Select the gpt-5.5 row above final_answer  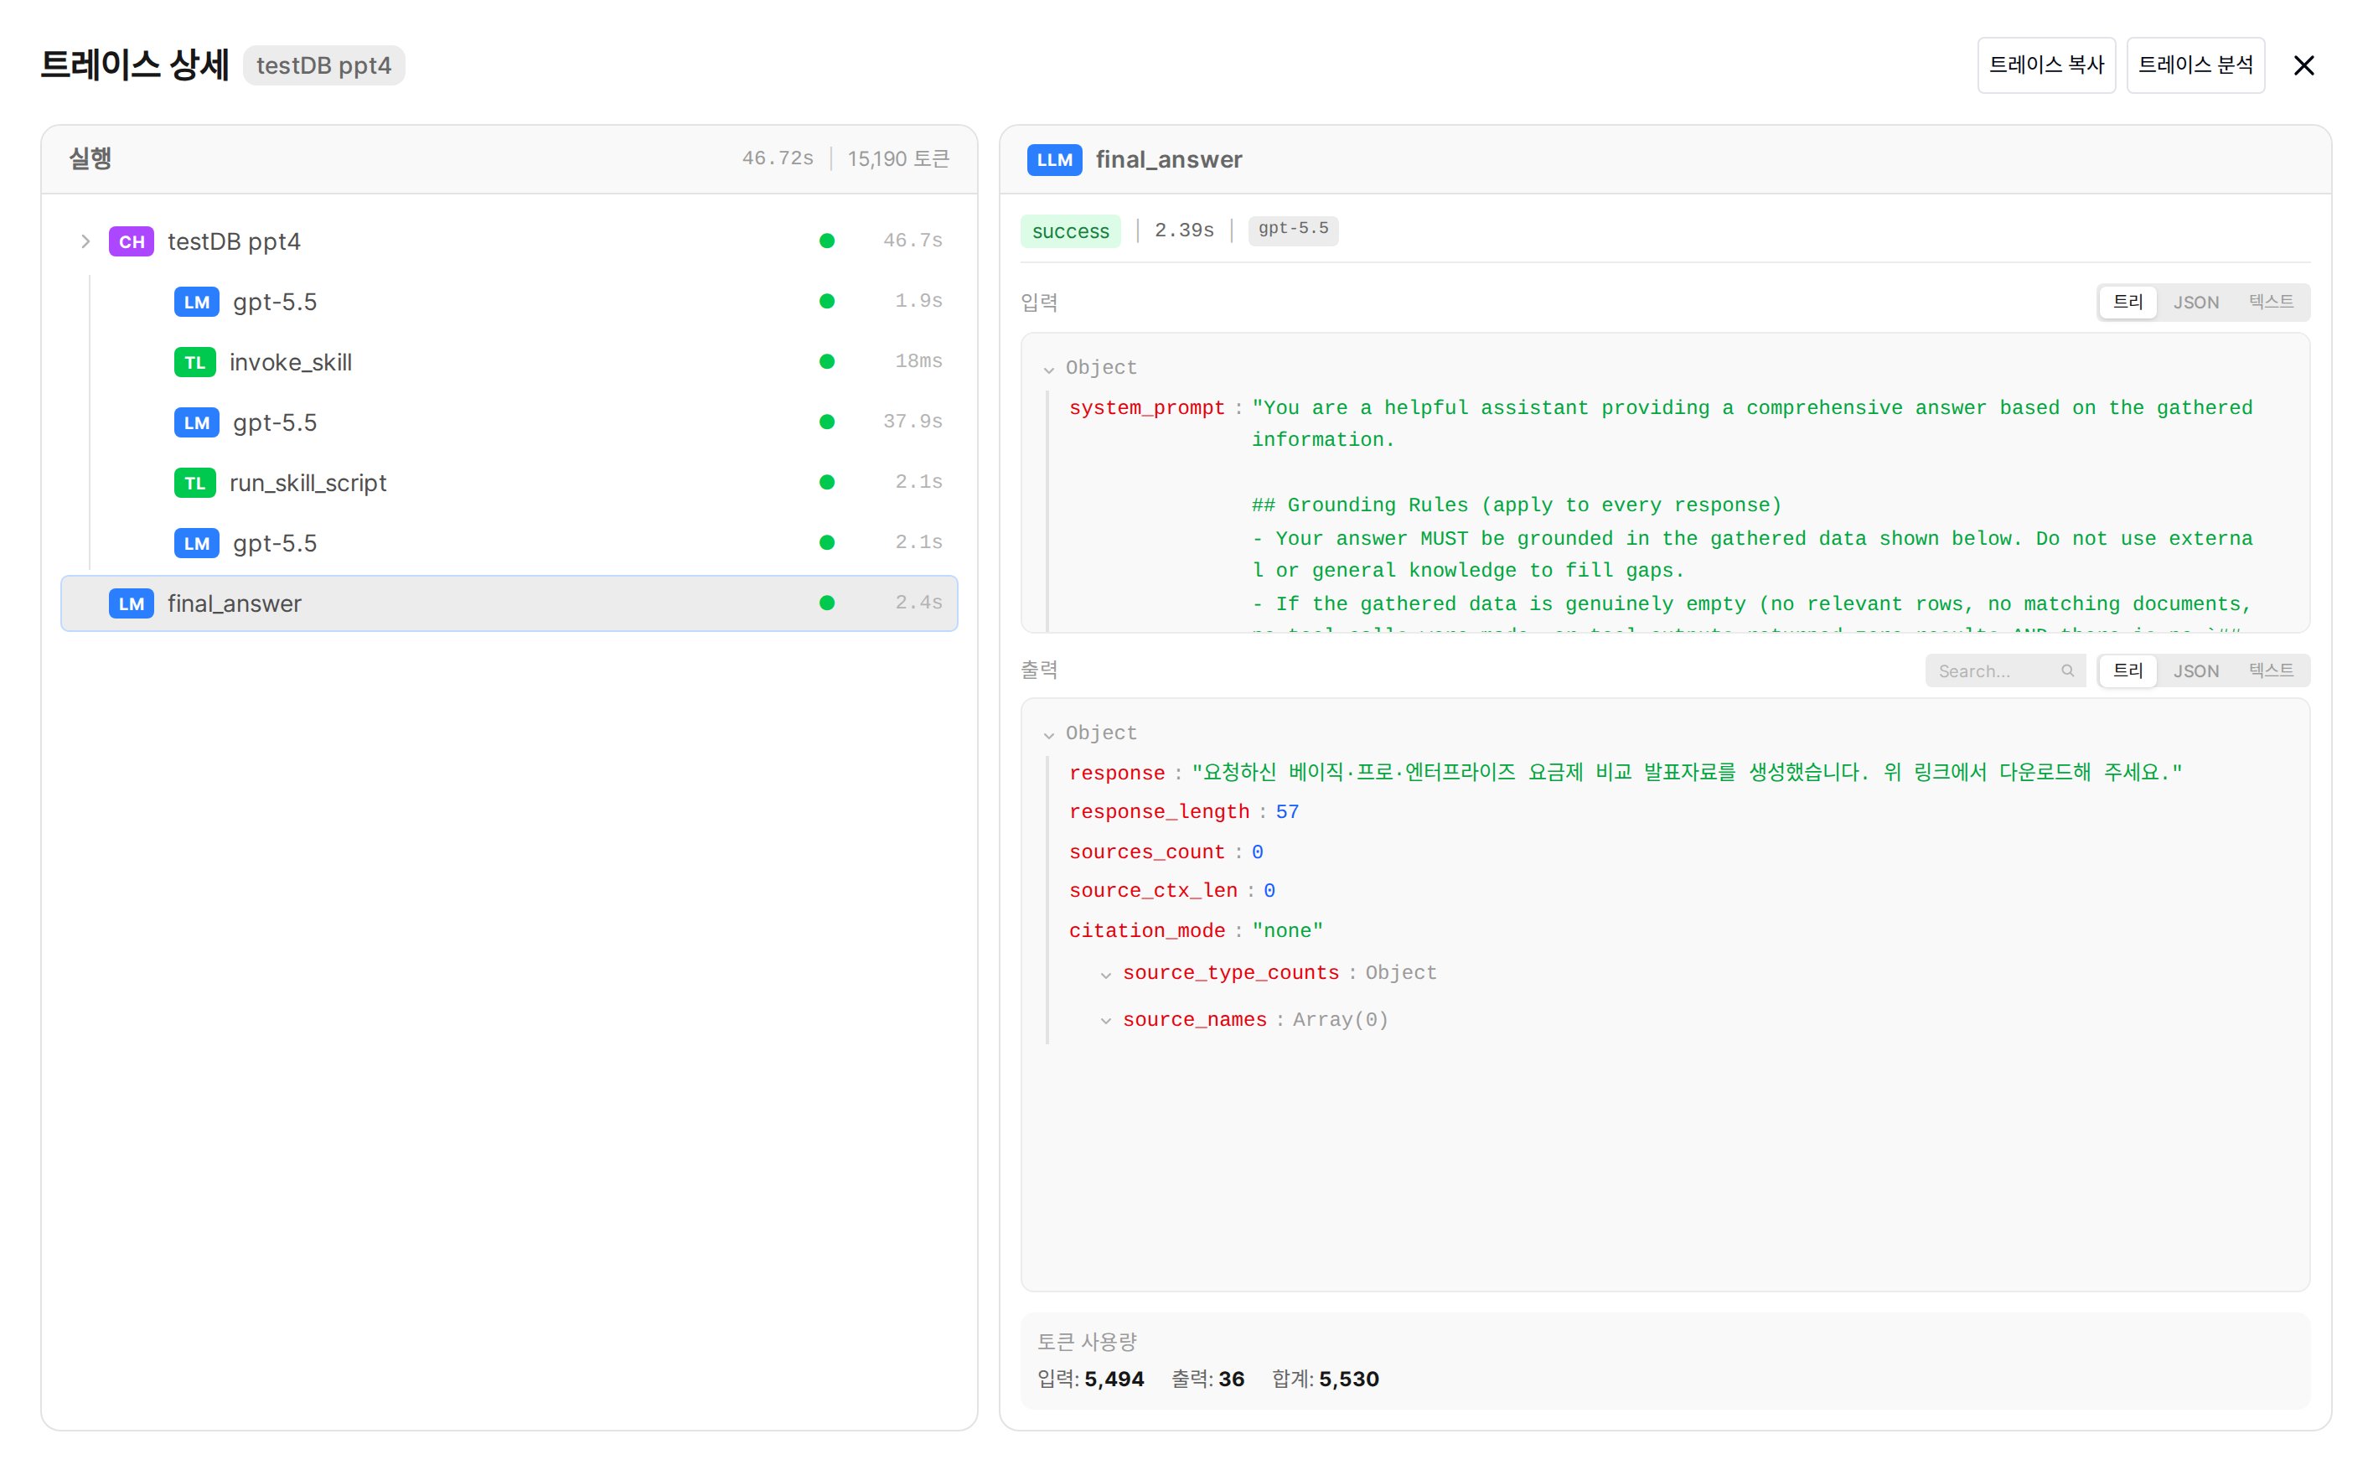click(509, 542)
